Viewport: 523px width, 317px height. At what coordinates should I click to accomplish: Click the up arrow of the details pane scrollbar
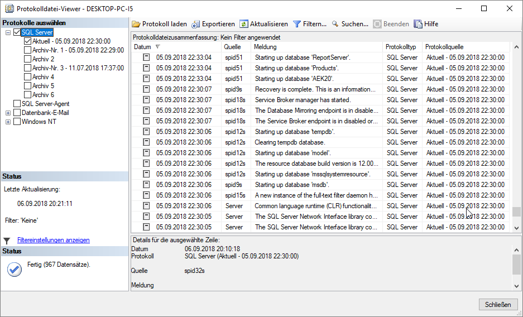tap(517, 250)
